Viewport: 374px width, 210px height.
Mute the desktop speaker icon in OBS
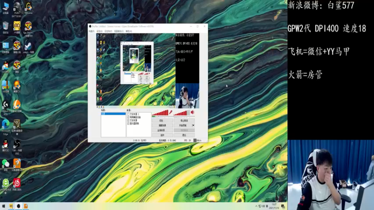pos(193,112)
